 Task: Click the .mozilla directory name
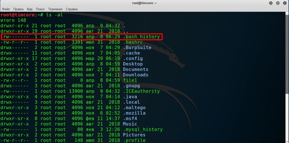134,113
